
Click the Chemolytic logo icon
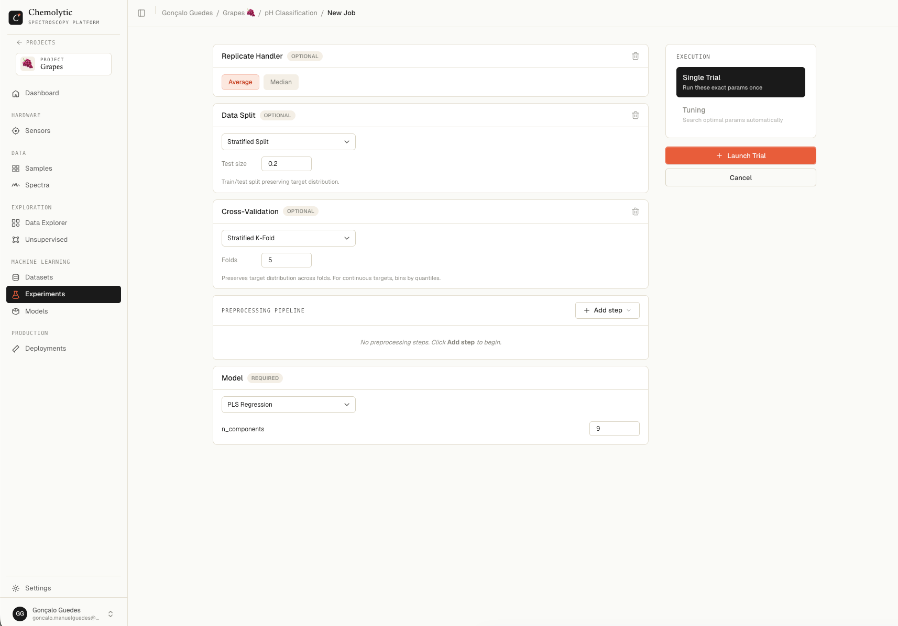(16, 18)
